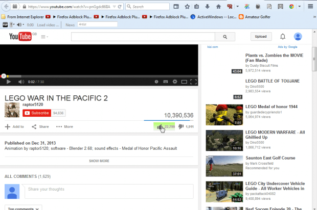317x210 pixels.
Task: Open the raptor5120 channel link
Action: (x=33, y=104)
